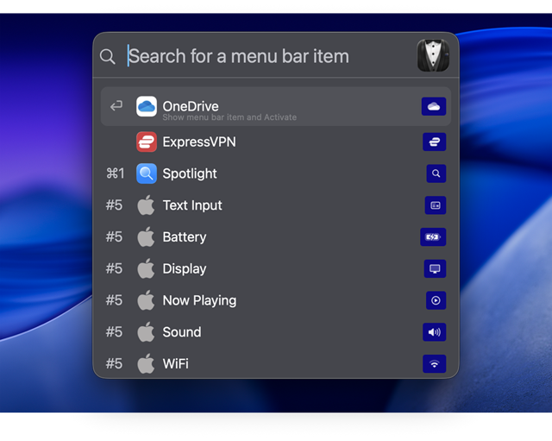
Task: Select the OneDrive row
Action: [x=276, y=106]
